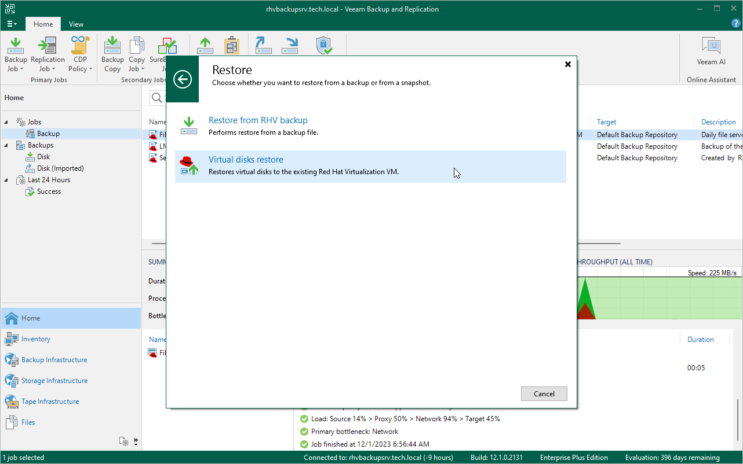Image resolution: width=743 pixels, height=464 pixels.
Task: Click the shield Security & Compliance icon
Action: click(x=324, y=45)
